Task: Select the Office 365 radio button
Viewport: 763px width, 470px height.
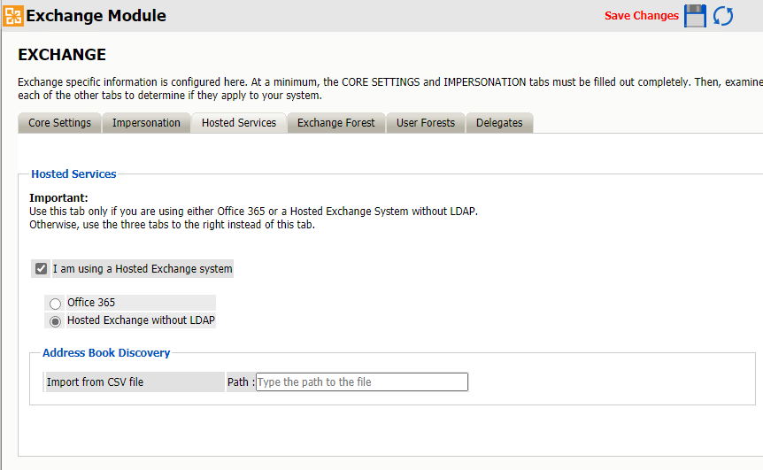Action: (56, 304)
